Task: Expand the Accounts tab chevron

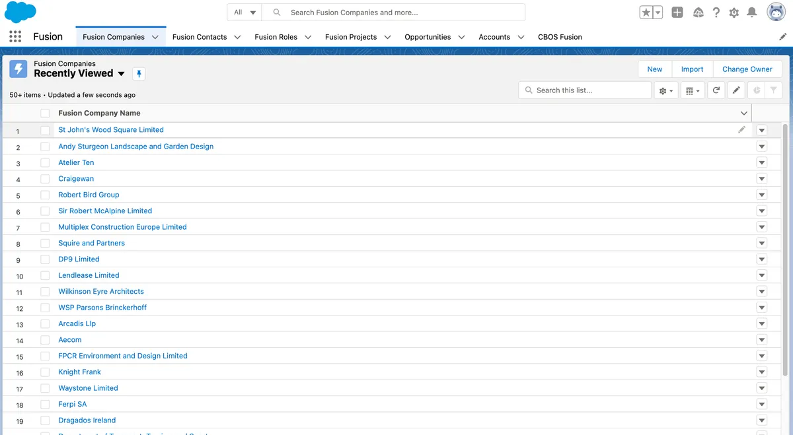Action: pos(521,37)
